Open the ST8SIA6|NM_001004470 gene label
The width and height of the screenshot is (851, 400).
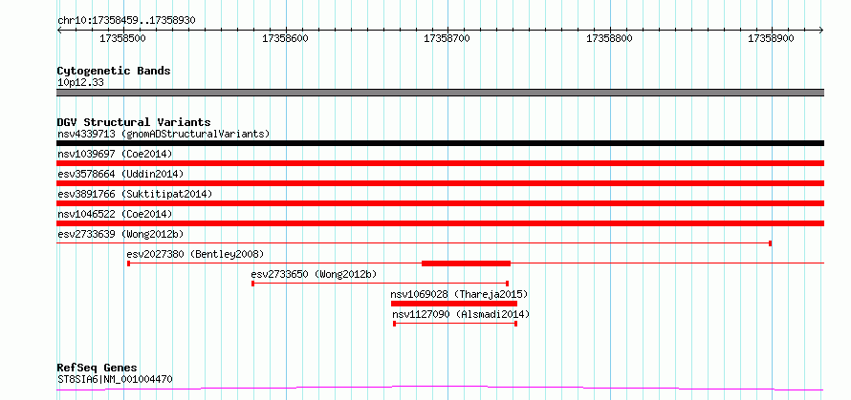[x=115, y=379]
